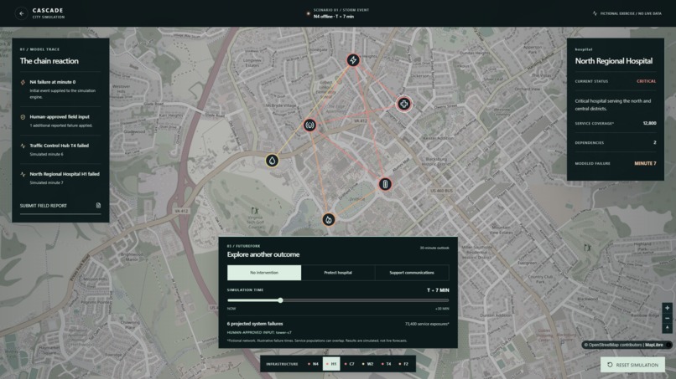Screen dimensions: 676x379
Task: Select the power substation node with lightning bolt
Action: [x=353, y=60]
